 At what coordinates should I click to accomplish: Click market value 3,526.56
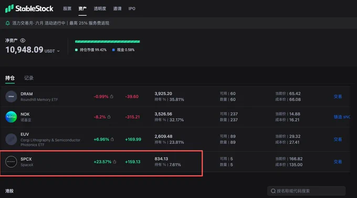(163, 114)
